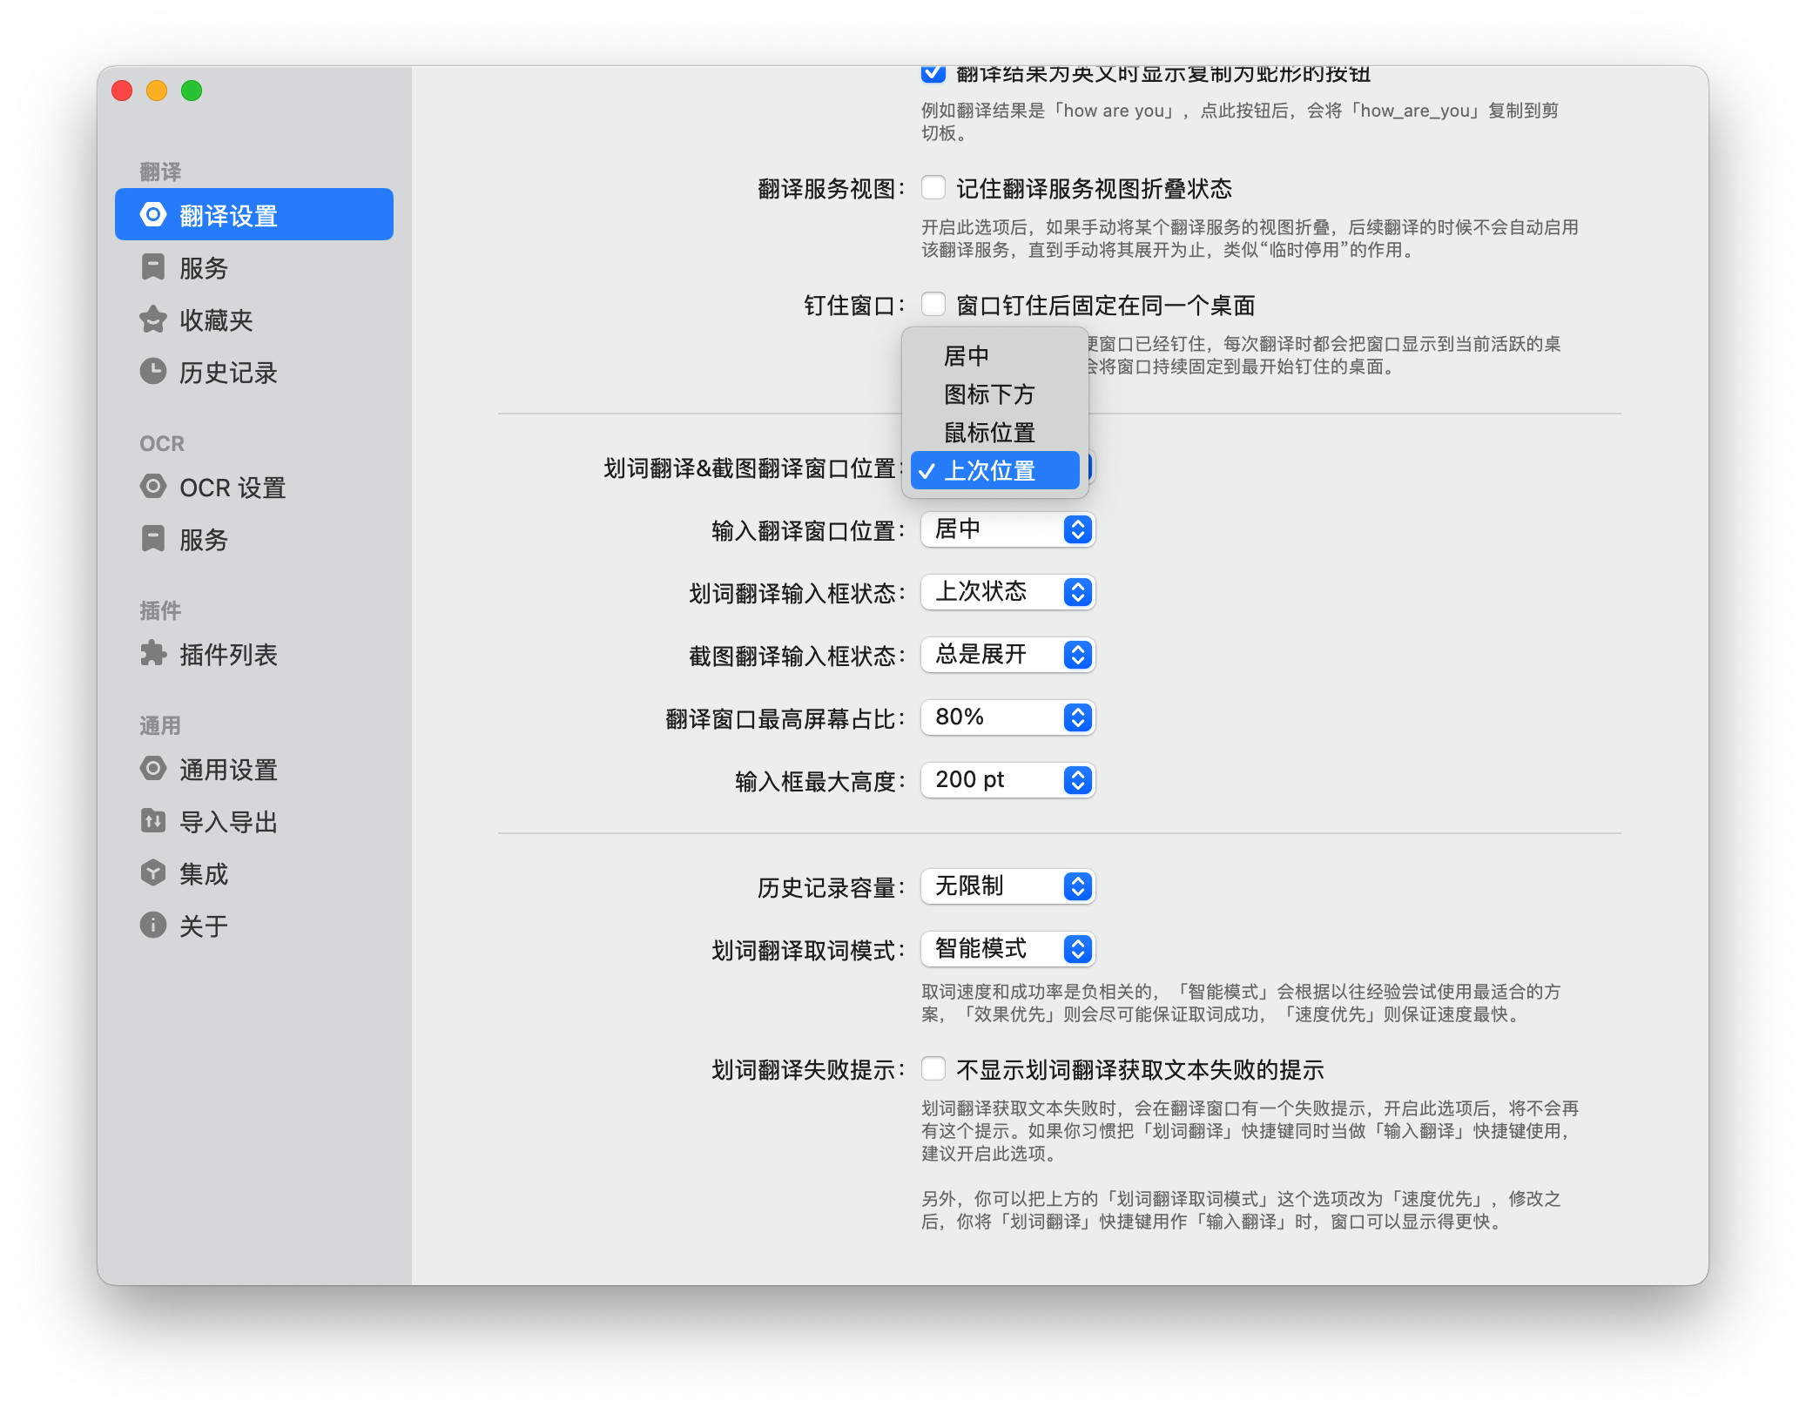Check the pin window to same desktop option
The height and width of the screenshot is (1414, 1806).
933,305
